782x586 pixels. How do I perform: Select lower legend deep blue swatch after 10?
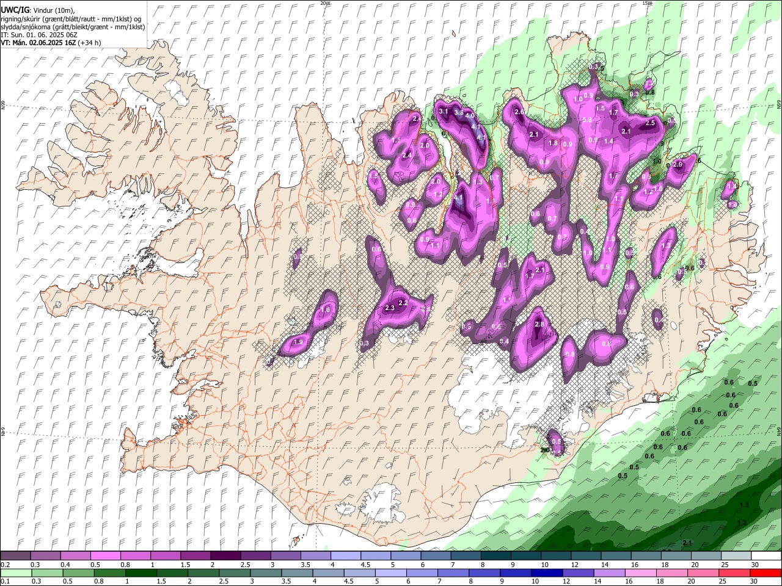point(547,573)
